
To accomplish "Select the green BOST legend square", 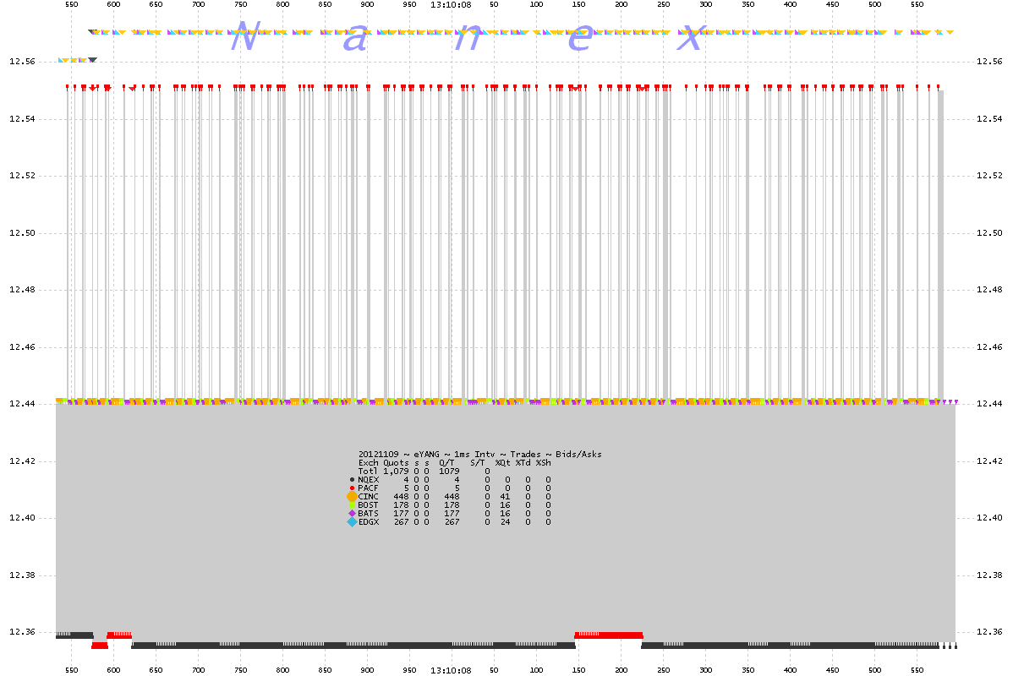I will (x=352, y=505).
